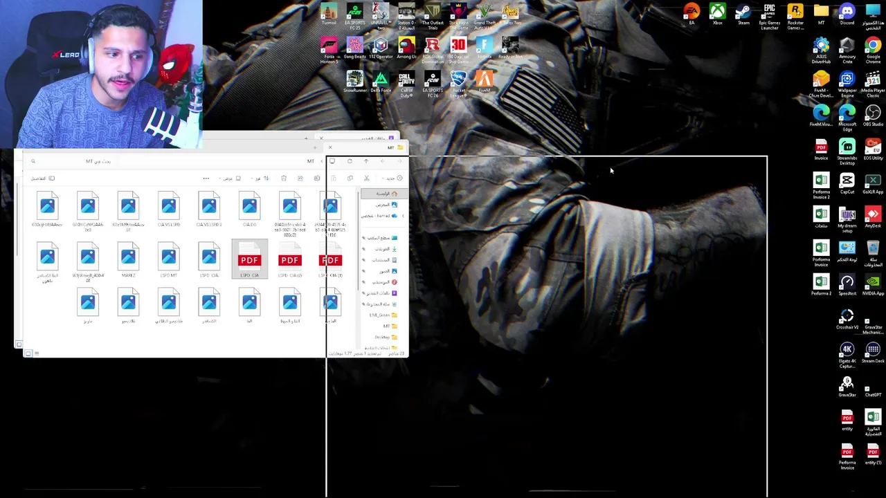886x498 pixels.
Task: Expand the hamad personal OneDrive node
Action: (404, 216)
